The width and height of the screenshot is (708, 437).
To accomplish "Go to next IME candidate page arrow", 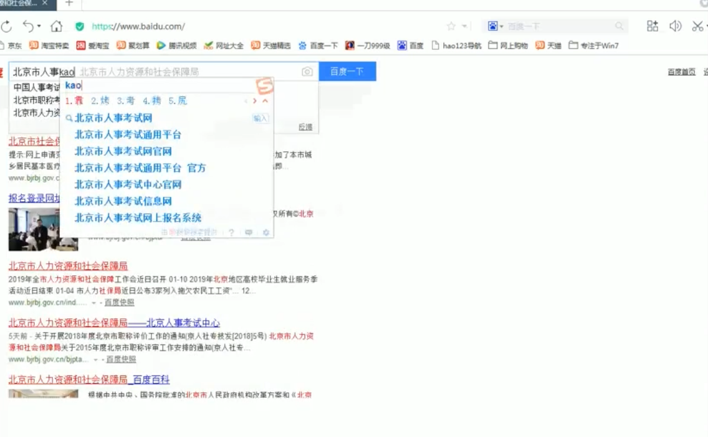I will click(x=255, y=101).
